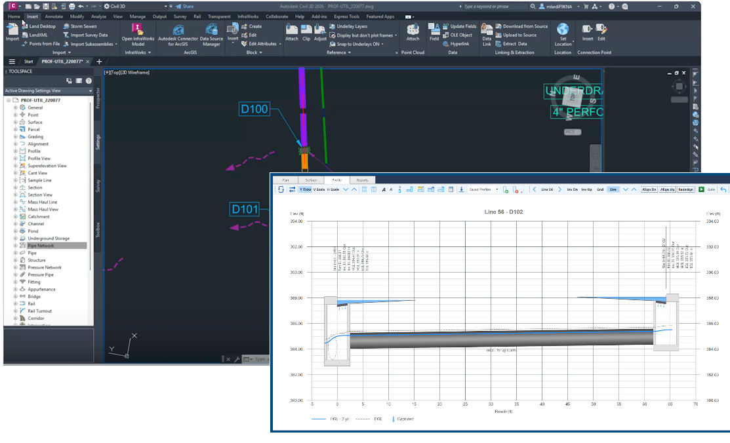Click Download from Source
730x443 pixels.
tap(521, 26)
